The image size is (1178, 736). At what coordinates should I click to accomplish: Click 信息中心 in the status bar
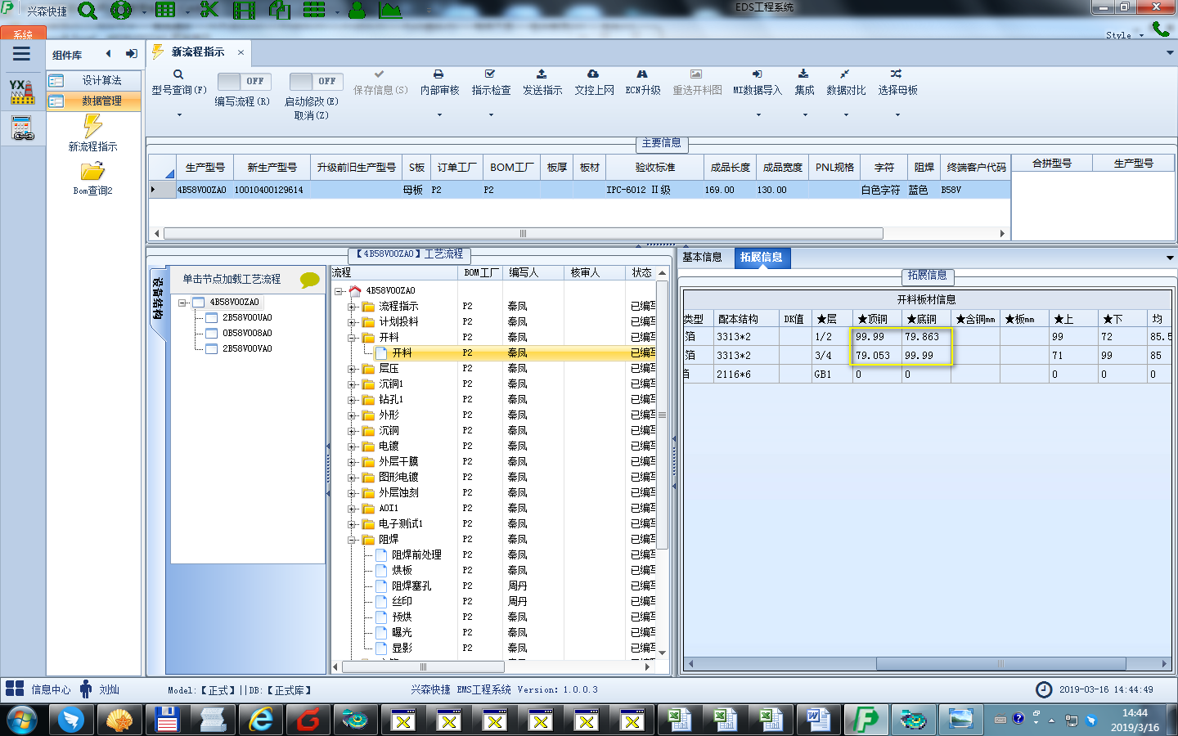point(51,689)
